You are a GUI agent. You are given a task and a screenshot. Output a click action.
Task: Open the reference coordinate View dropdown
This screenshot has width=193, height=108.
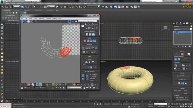(51, 6)
